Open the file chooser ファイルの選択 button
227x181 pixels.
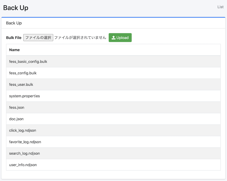click(x=38, y=38)
